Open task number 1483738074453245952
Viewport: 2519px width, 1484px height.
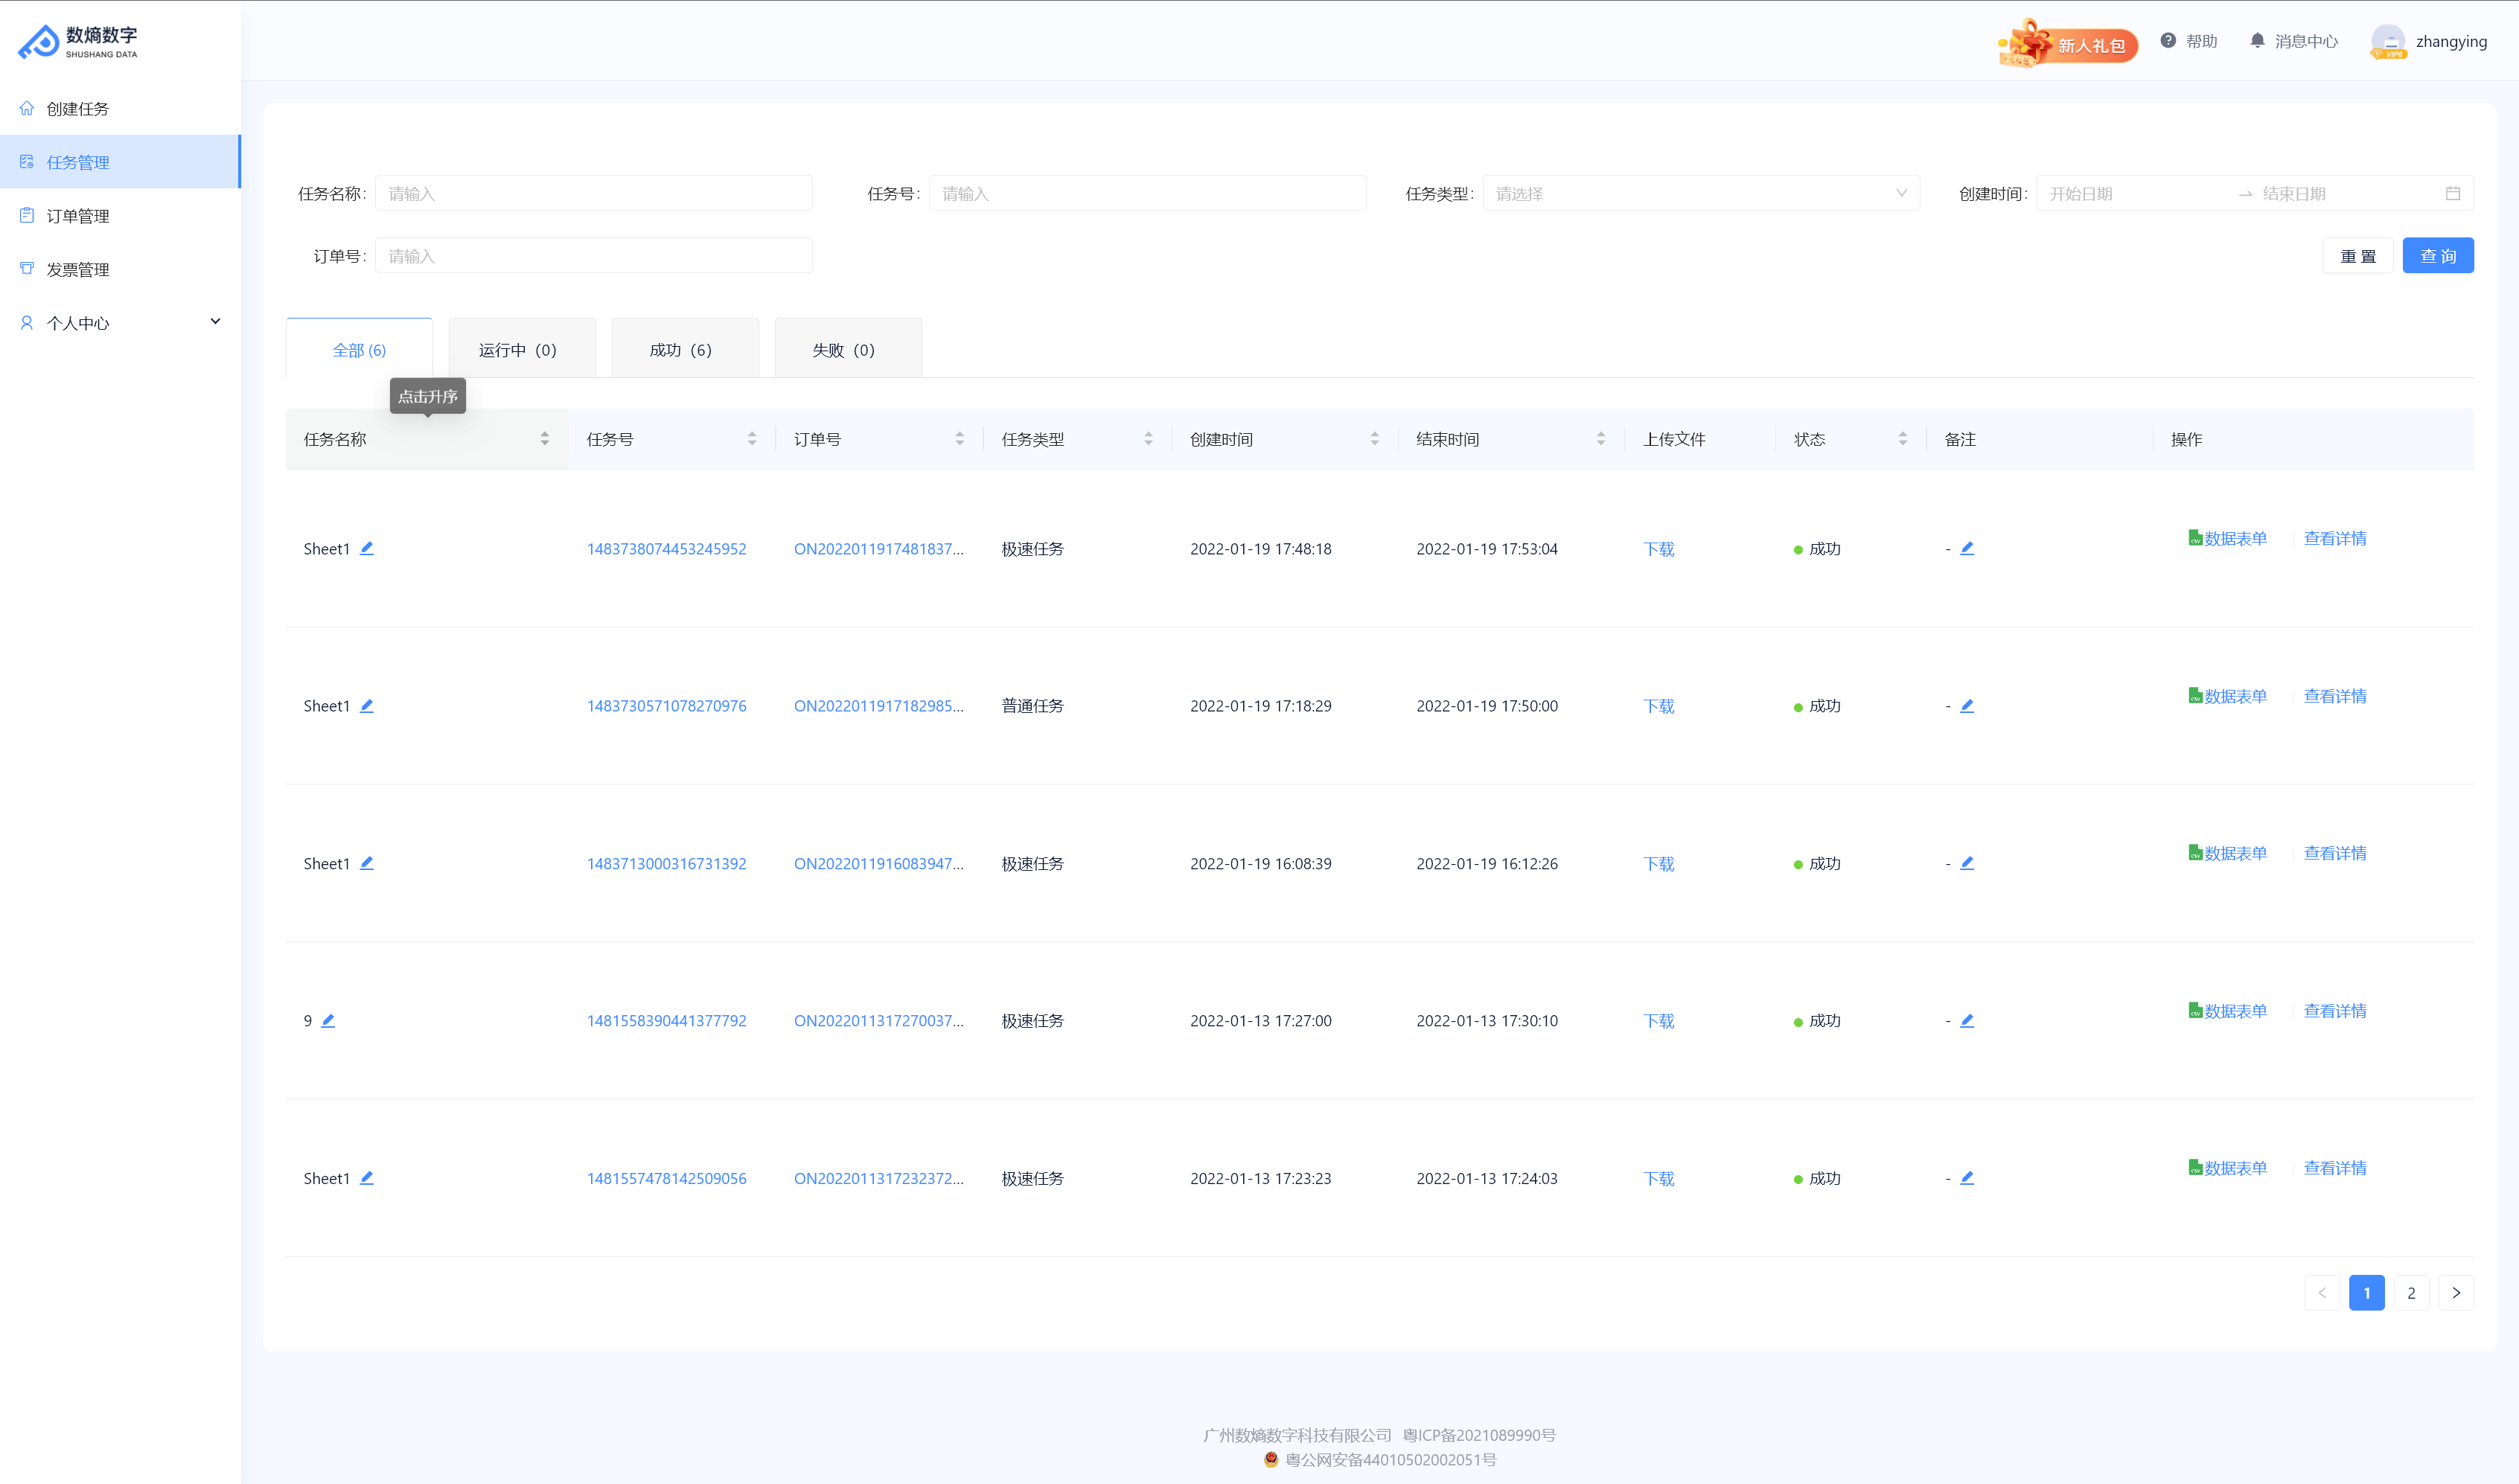pos(666,549)
